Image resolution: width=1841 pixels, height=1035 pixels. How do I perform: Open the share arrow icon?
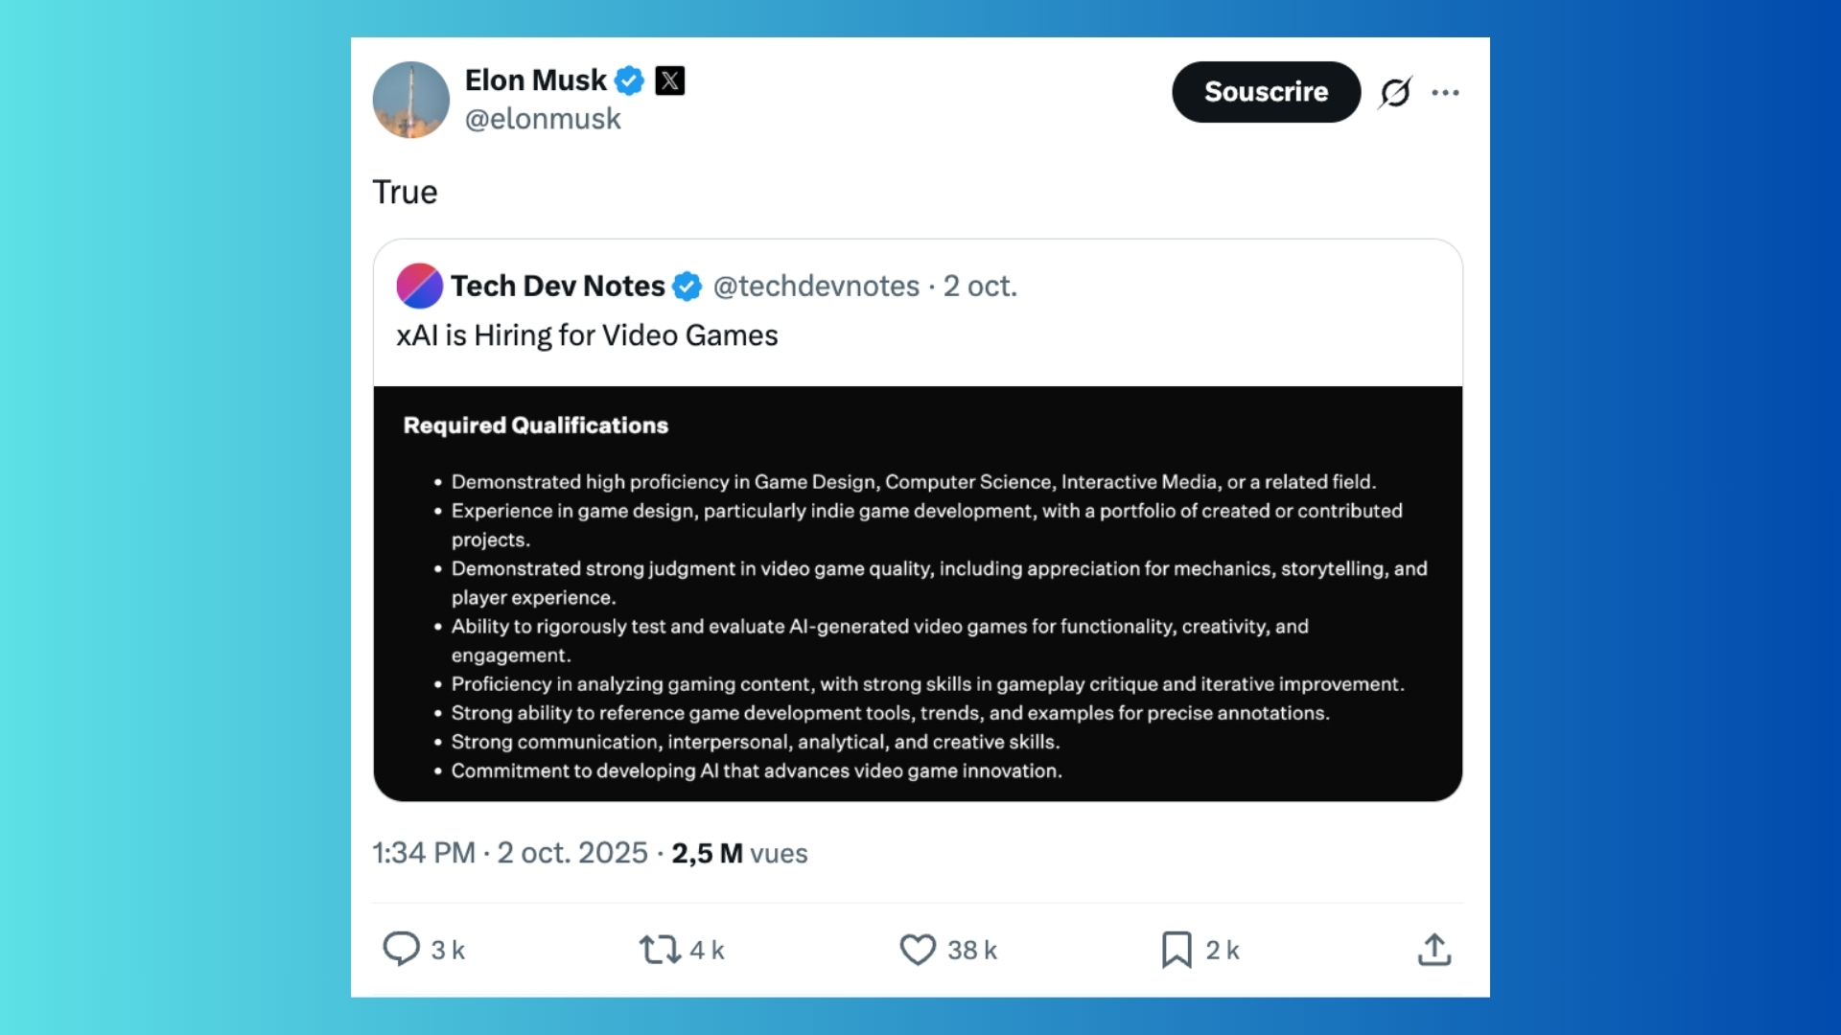point(1433,950)
